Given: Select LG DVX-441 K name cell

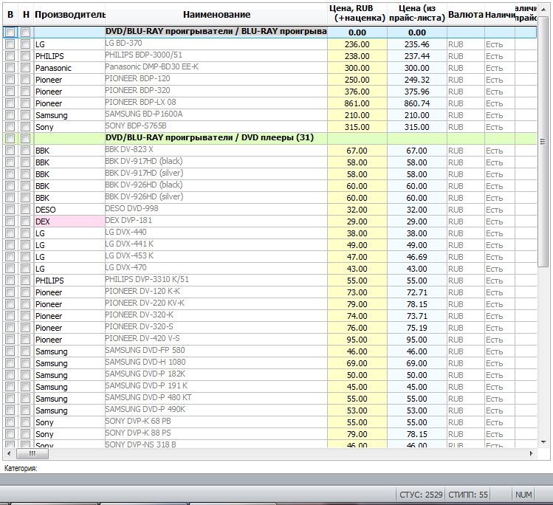Looking at the screenshot, I should [216, 245].
